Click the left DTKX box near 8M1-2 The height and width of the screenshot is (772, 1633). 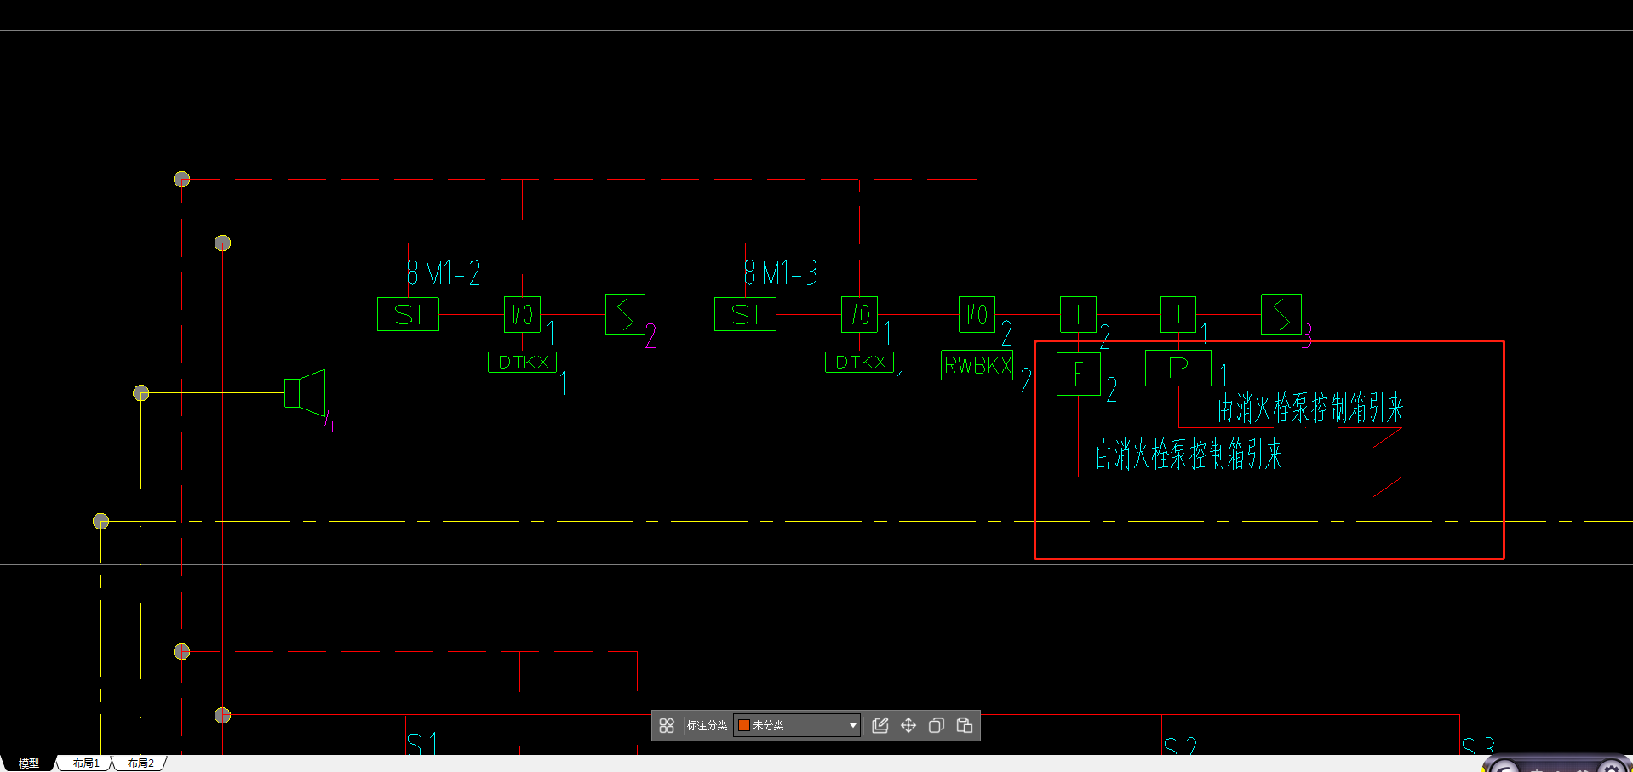click(x=522, y=362)
